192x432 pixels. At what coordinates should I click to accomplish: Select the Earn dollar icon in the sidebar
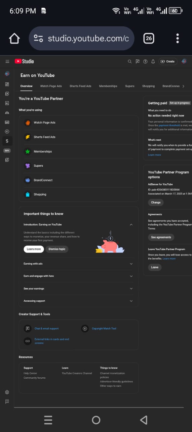pos(7,141)
